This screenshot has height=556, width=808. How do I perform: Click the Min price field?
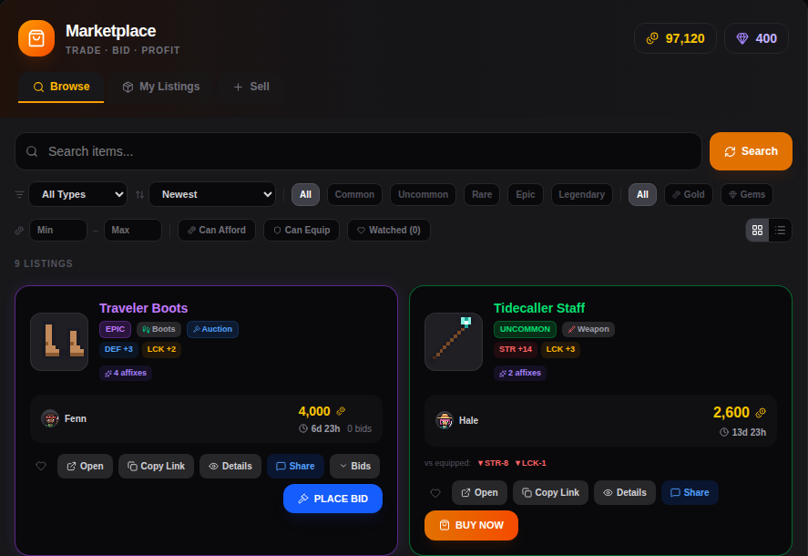point(58,230)
